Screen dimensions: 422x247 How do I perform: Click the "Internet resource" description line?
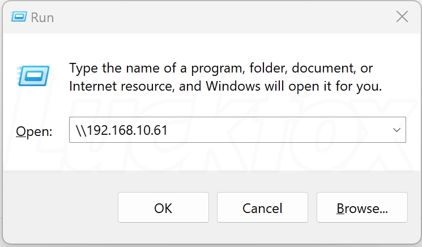coord(225,87)
